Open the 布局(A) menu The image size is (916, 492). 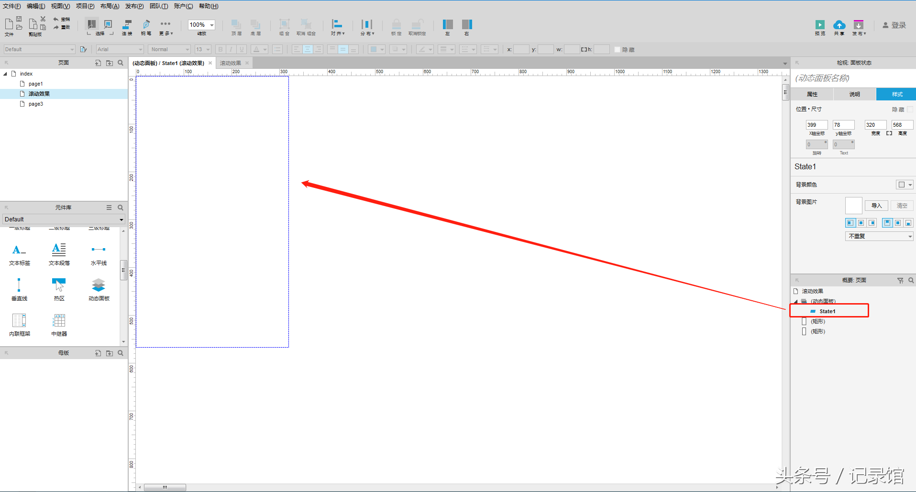point(110,6)
